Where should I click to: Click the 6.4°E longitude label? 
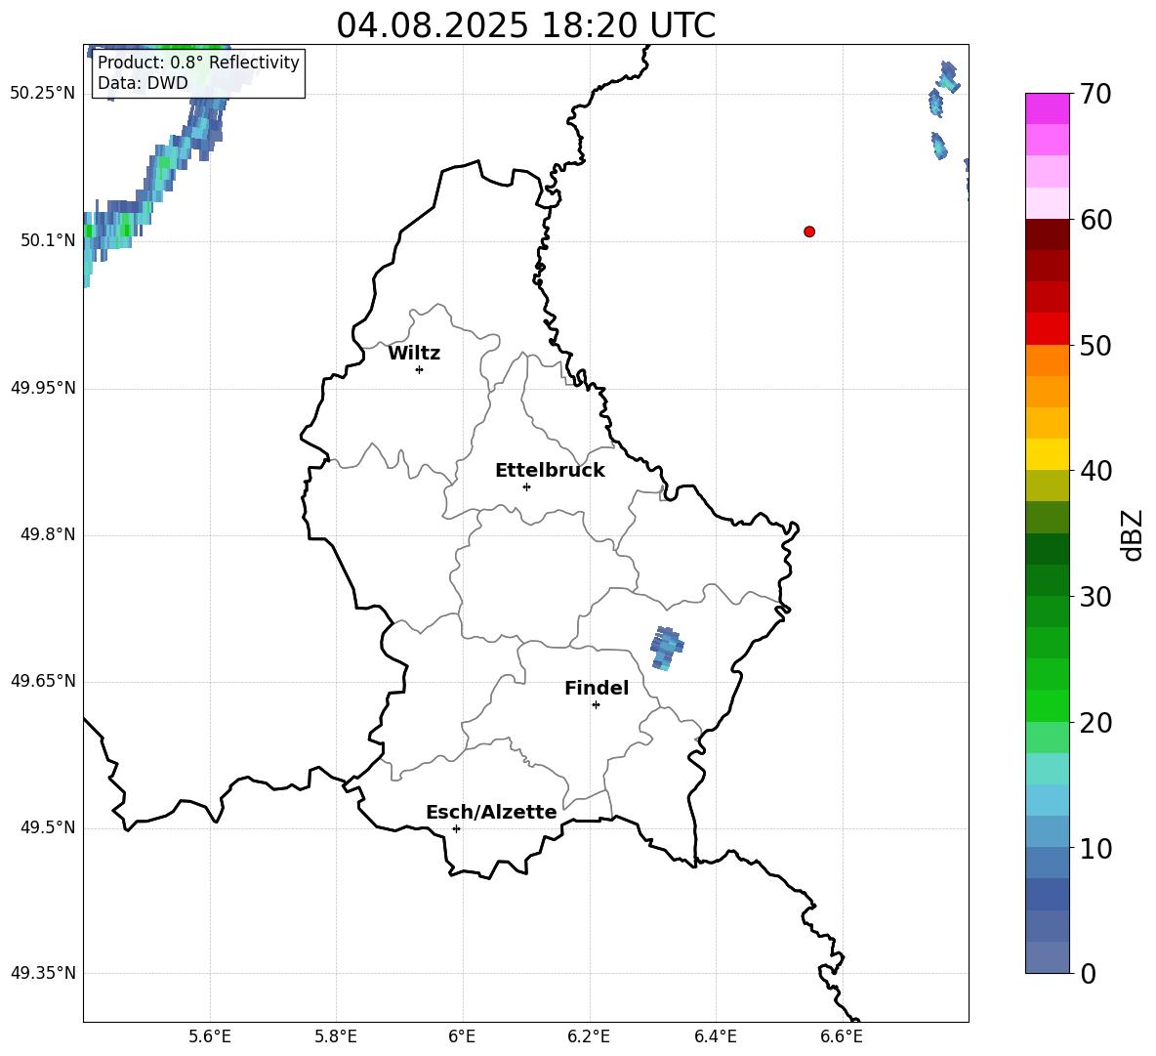[715, 1036]
